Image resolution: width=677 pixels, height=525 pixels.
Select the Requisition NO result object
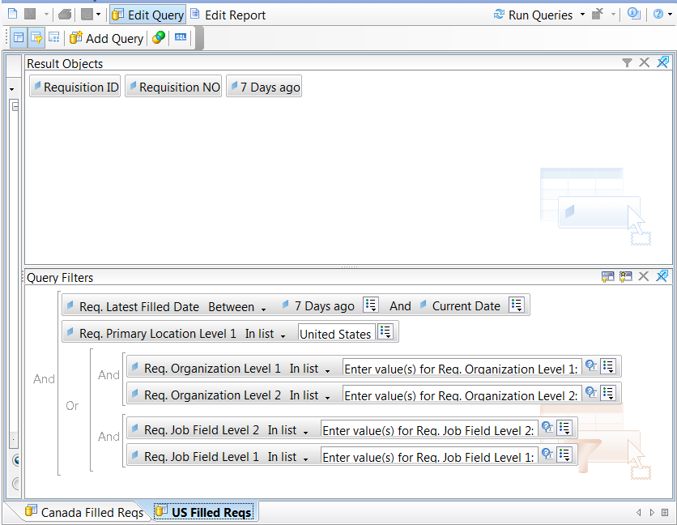click(x=173, y=87)
